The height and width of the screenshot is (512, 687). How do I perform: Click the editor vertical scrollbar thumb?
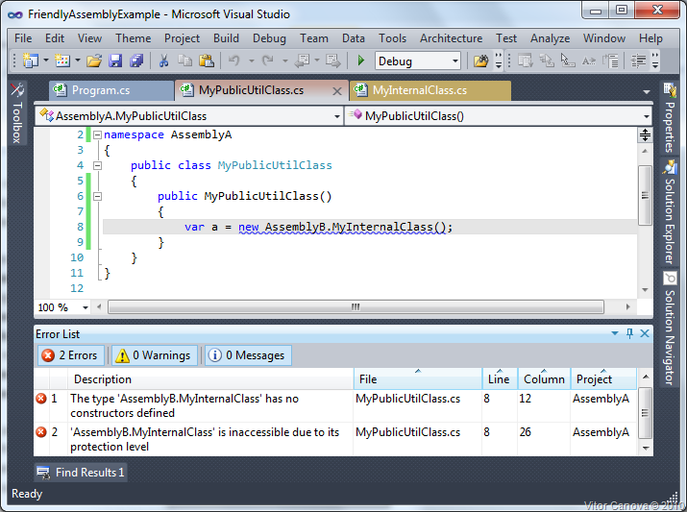(645, 195)
